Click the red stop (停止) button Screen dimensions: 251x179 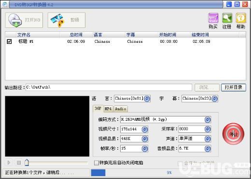233,134
